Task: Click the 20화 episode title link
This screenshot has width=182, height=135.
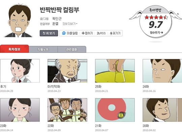Action: tap(146, 126)
